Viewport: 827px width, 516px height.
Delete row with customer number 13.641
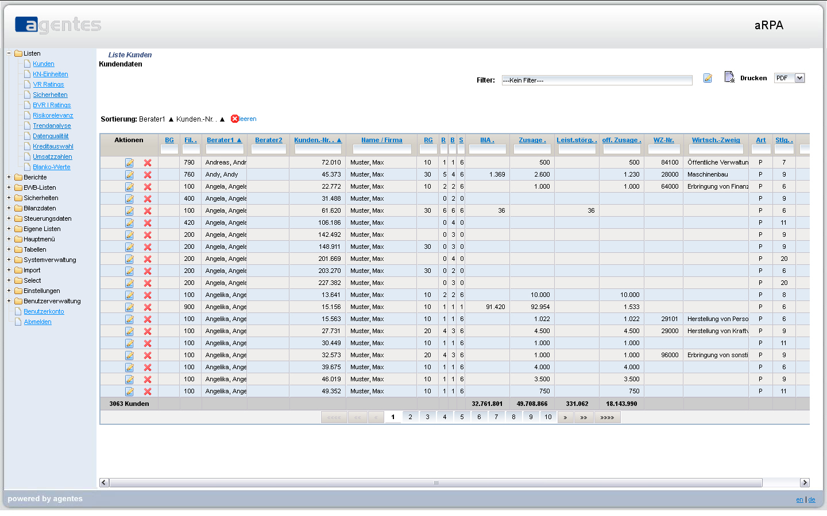[148, 295]
